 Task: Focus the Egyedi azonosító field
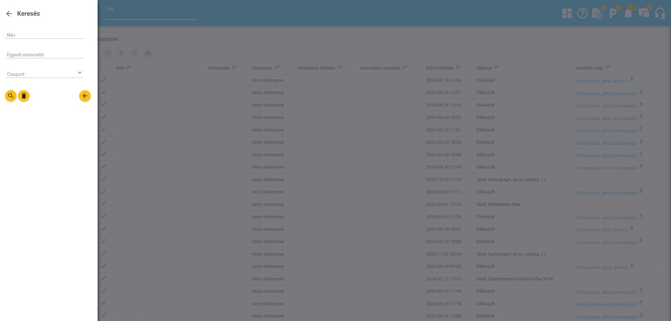click(x=44, y=54)
